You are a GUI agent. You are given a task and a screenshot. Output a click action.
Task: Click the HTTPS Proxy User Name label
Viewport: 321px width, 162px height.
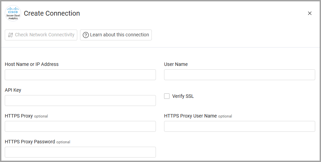click(190, 116)
